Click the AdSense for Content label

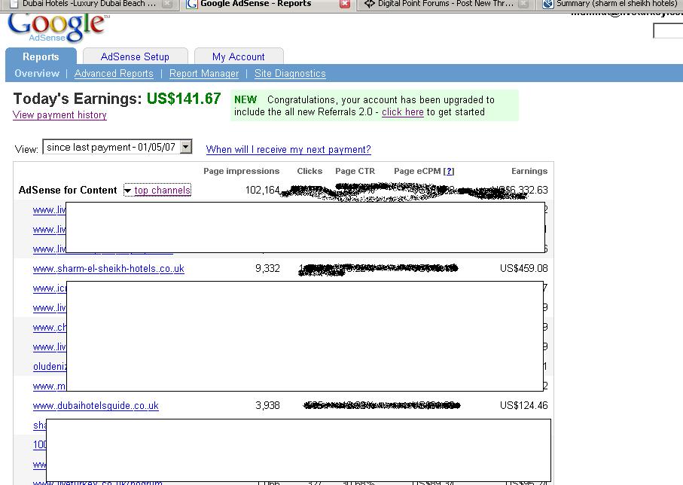point(68,190)
